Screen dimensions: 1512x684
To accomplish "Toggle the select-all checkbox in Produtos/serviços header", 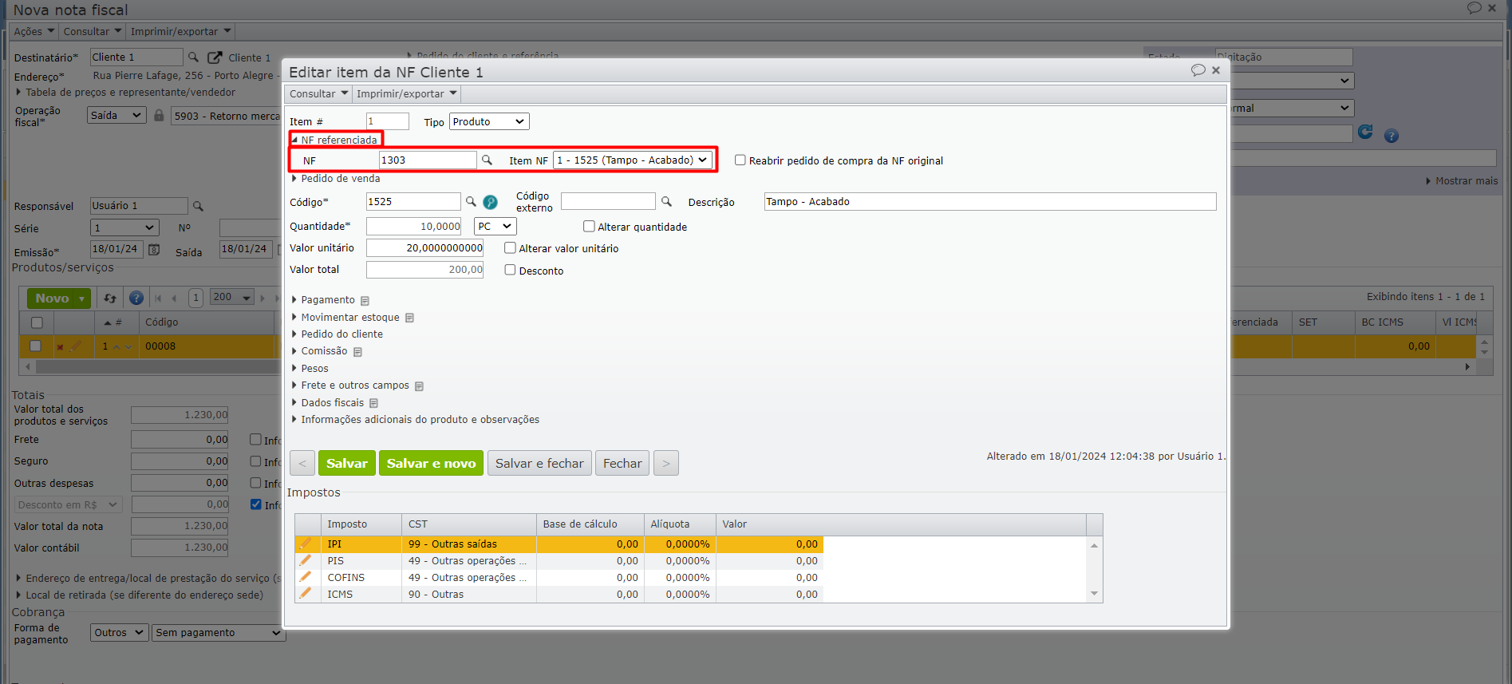I will tap(37, 322).
